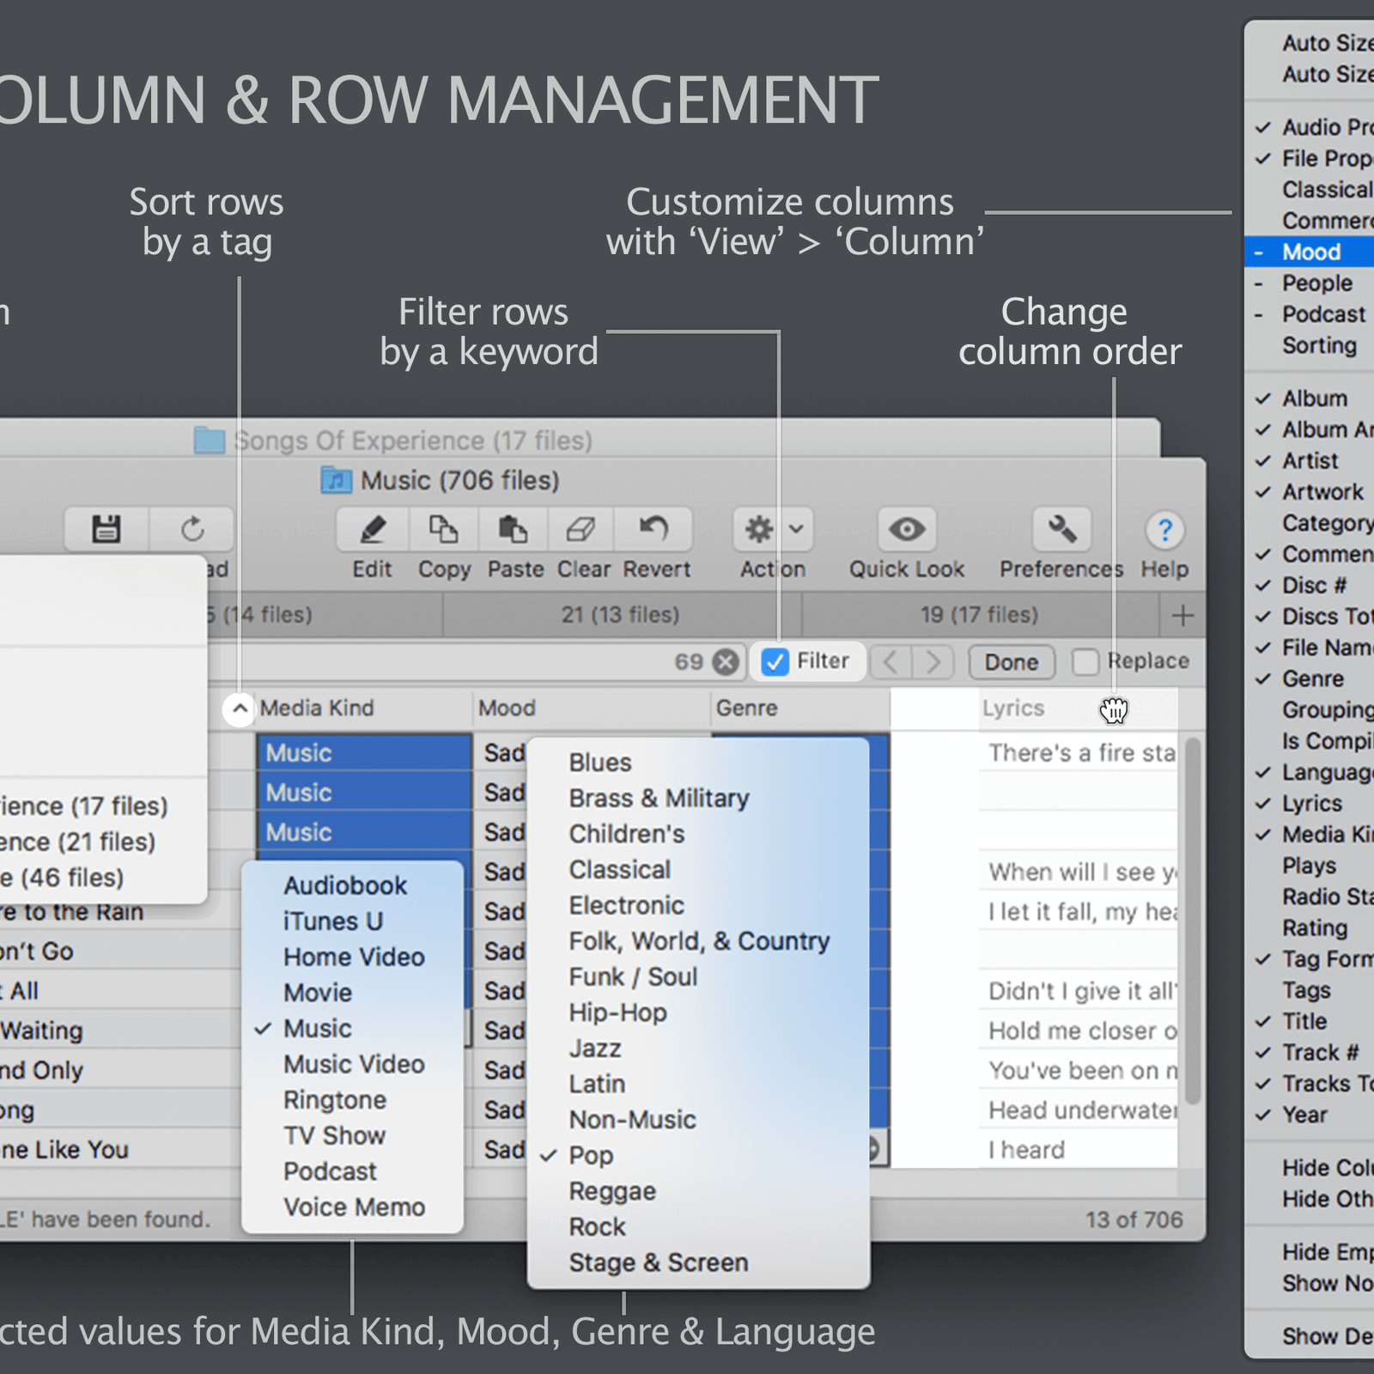The image size is (1374, 1374).
Task: Click the Copy toolbar icon
Action: click(x=443, y=529)
